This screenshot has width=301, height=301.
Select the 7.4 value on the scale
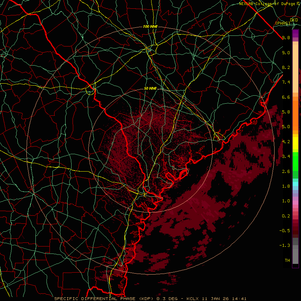pos(286,82)
